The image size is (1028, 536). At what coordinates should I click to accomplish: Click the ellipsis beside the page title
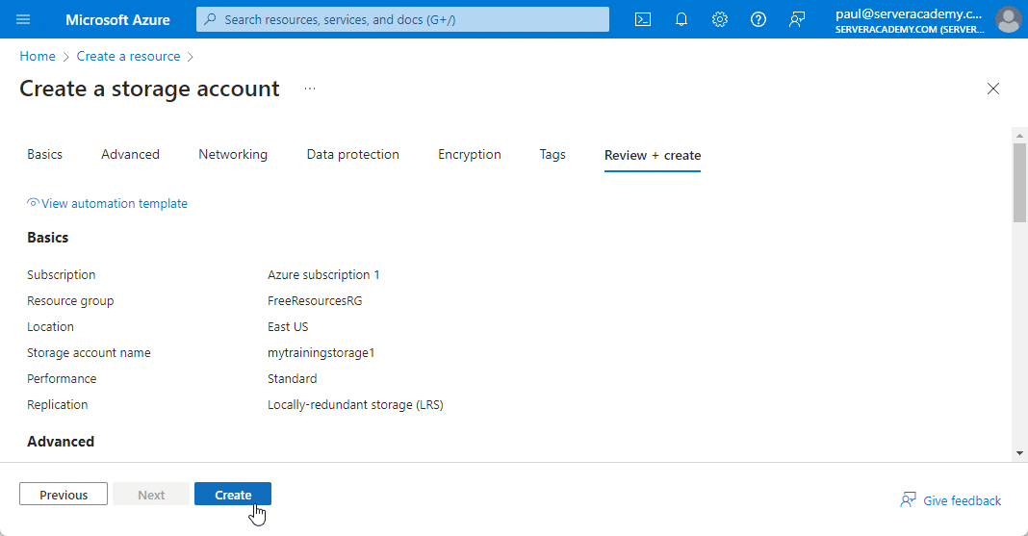[310, 89]
